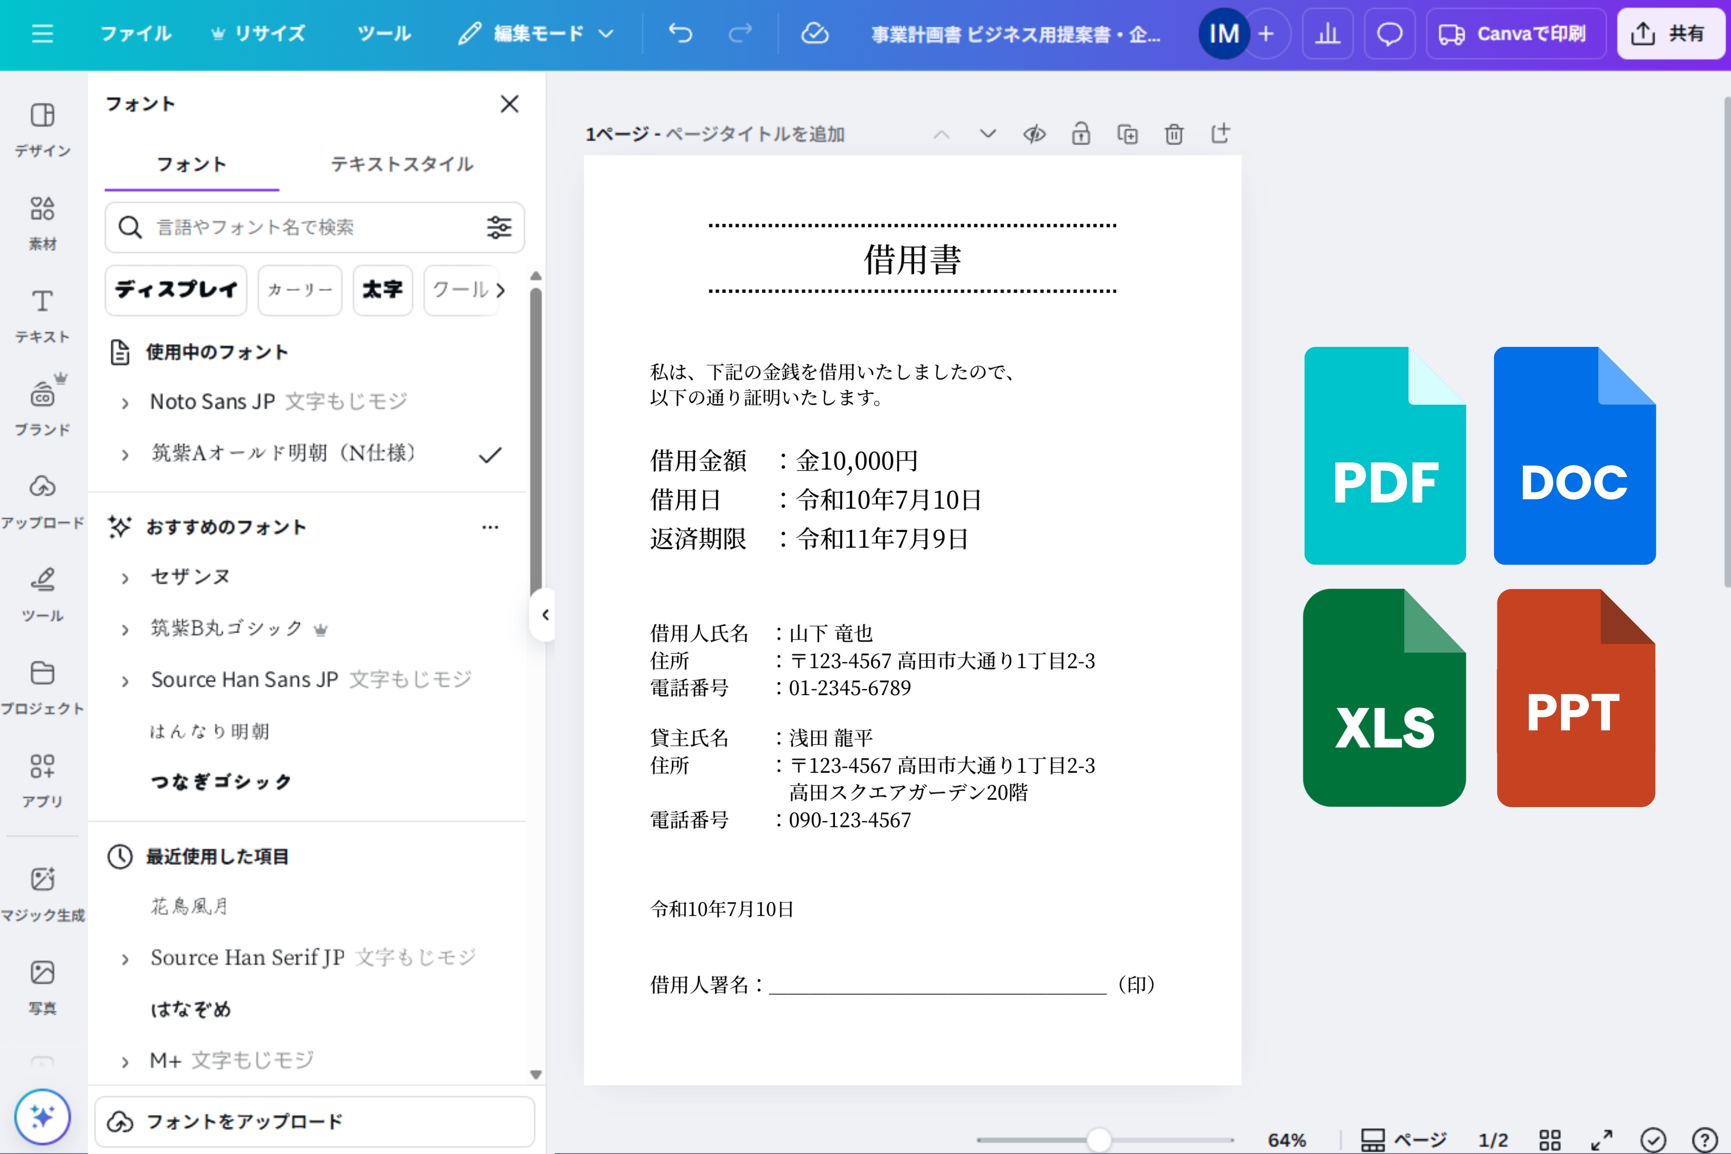Expand the セザンヌ font variants

125,578
